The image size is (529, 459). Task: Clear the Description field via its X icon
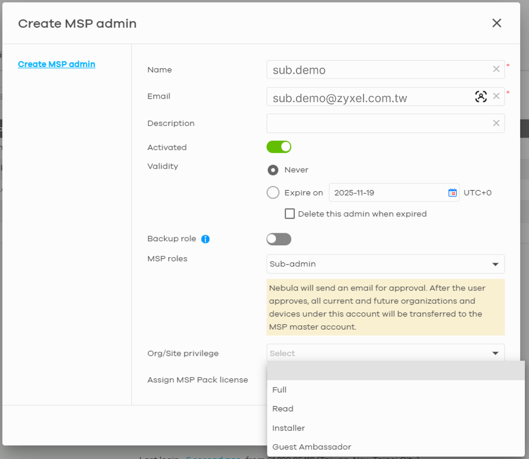click(x=496, y=123)
